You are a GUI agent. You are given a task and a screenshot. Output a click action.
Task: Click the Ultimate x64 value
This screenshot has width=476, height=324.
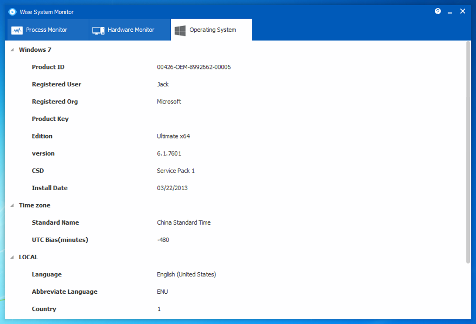173,136
